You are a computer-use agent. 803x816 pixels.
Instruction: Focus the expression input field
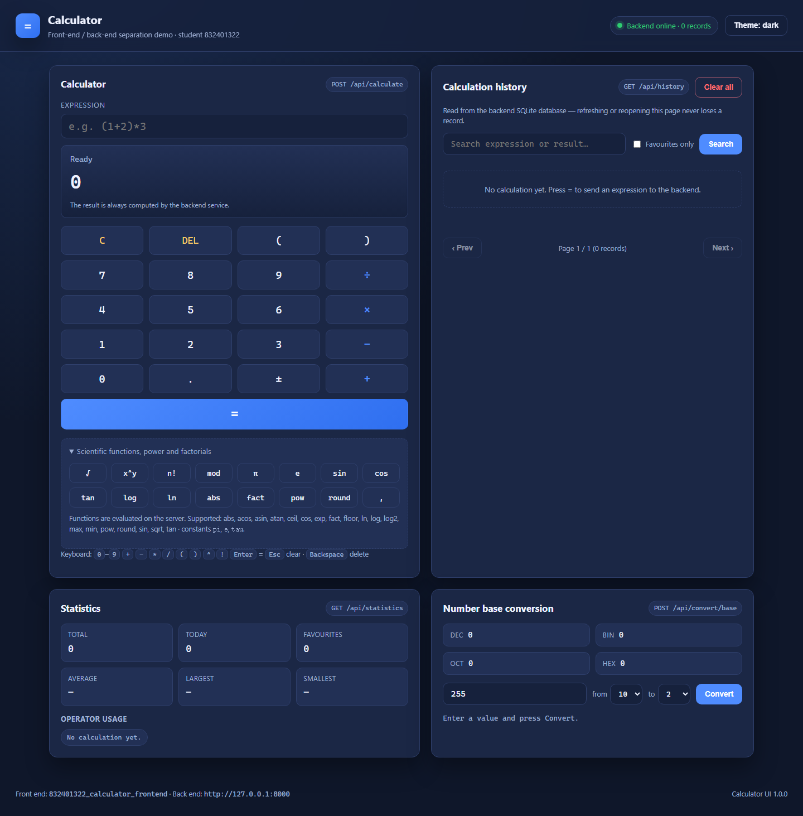(x=234, y=126)
